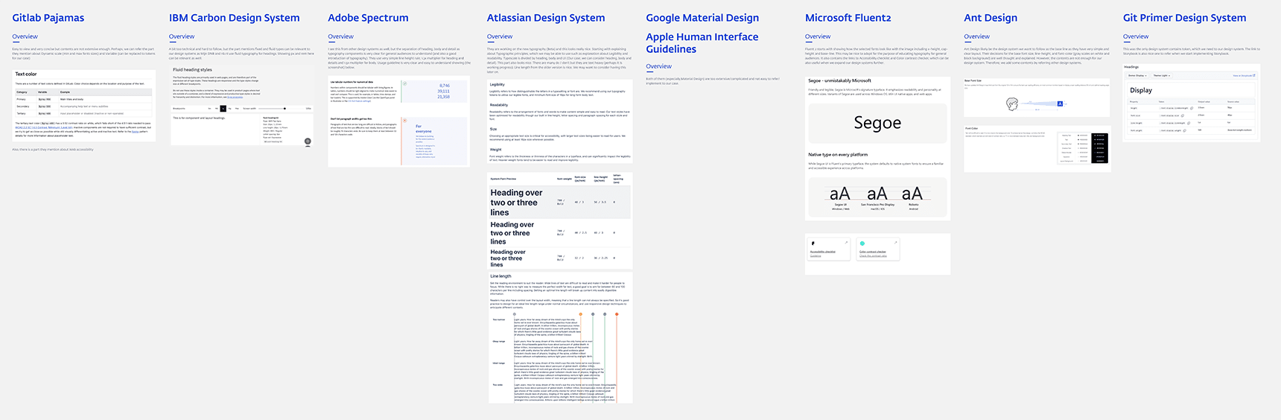Select Overview under Microsoft Fluent2
Screen dimensions: 1281x420
(x=818, y=36)
